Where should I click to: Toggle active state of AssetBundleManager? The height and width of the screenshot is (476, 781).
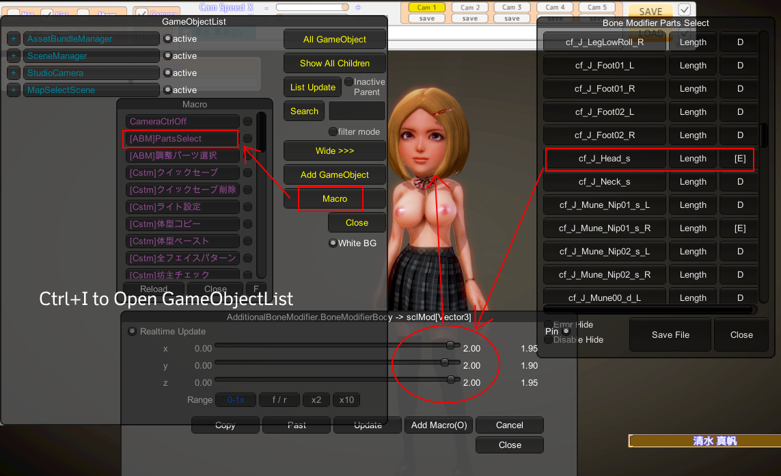pyautogui.click(x=168, y=39)
